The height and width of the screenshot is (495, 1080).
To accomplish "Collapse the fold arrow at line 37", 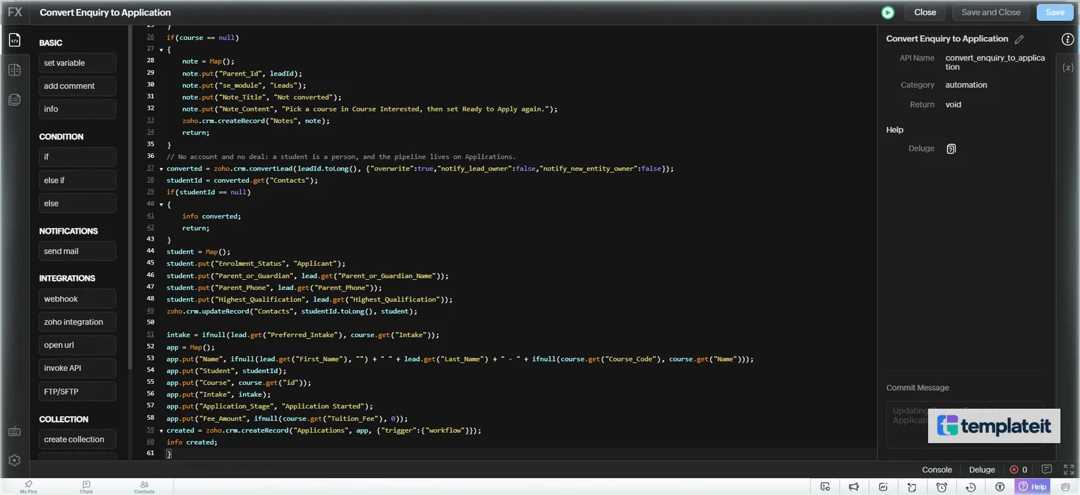I will pos(161,169).
